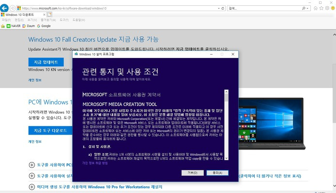This screenshot has width=336, height=193.
Task: Click the browser forward arrow button
Action: coord(13,8)
